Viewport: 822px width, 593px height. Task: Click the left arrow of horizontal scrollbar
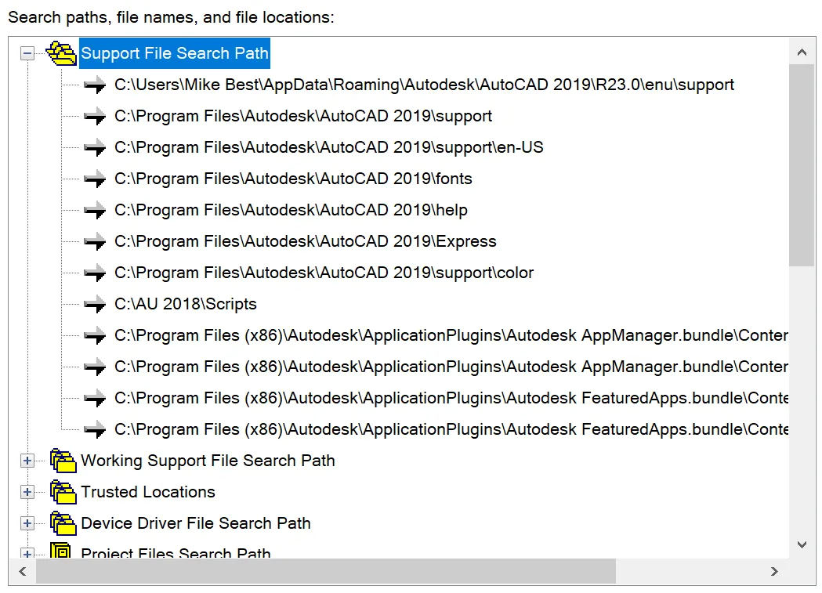(23, 572)
